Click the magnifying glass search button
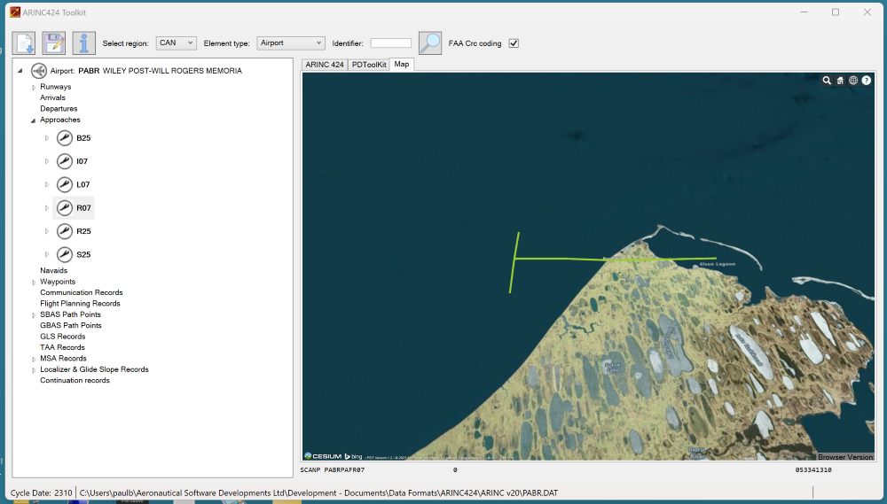887x504 pixels. [x=430, y=43]
